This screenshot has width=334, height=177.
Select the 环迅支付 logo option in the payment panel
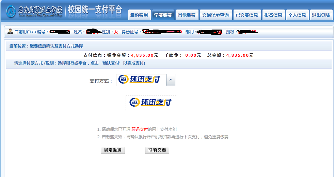[x=151, y=103]
